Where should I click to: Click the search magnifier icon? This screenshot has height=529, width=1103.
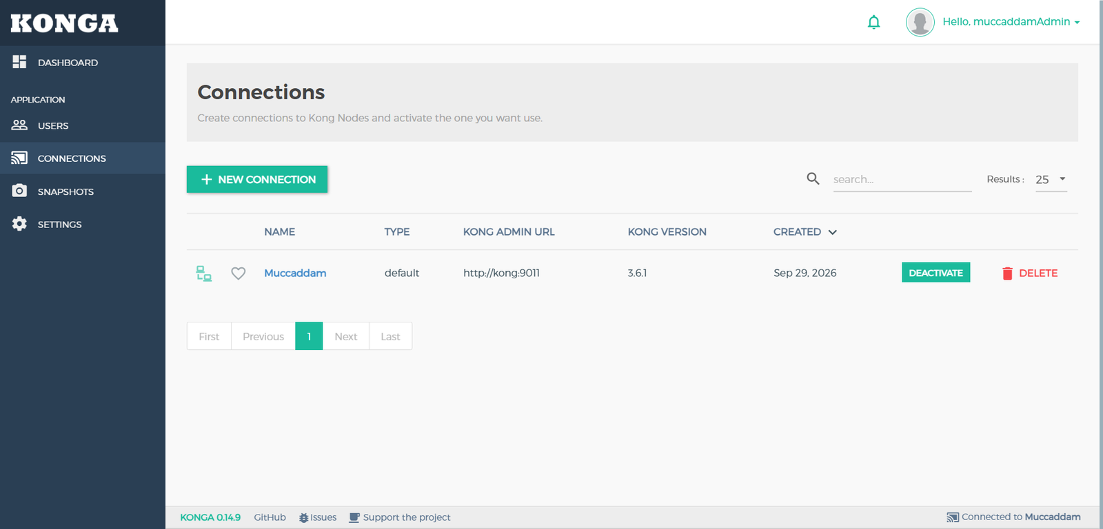point(813,179)
